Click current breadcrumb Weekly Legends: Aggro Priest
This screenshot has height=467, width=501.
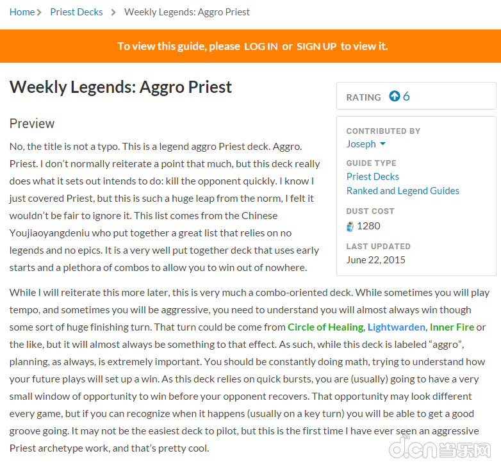pos(187,12)
